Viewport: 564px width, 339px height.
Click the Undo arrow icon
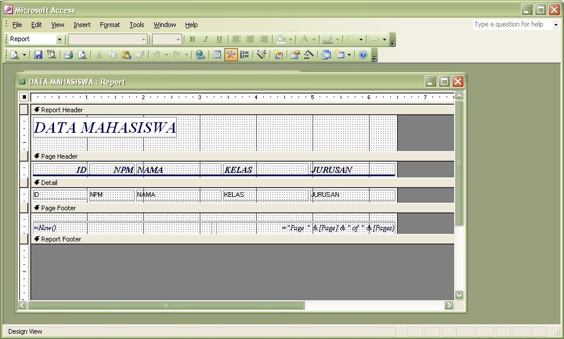156,55
